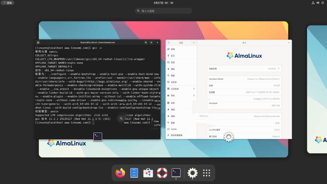Click the 使用内建 specs line in Terminal
Screen dimensions: 327x184
pos(47,52)
